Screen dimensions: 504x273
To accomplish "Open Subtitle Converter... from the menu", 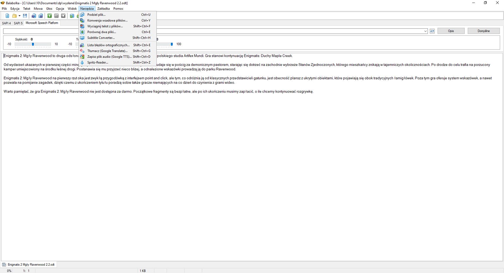I will pyautogui.click(x=118, y=38).
